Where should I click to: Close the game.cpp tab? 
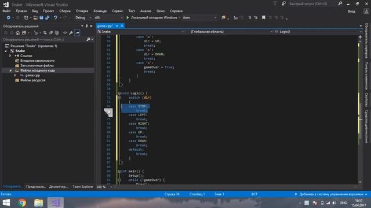(x=122, y=26)
